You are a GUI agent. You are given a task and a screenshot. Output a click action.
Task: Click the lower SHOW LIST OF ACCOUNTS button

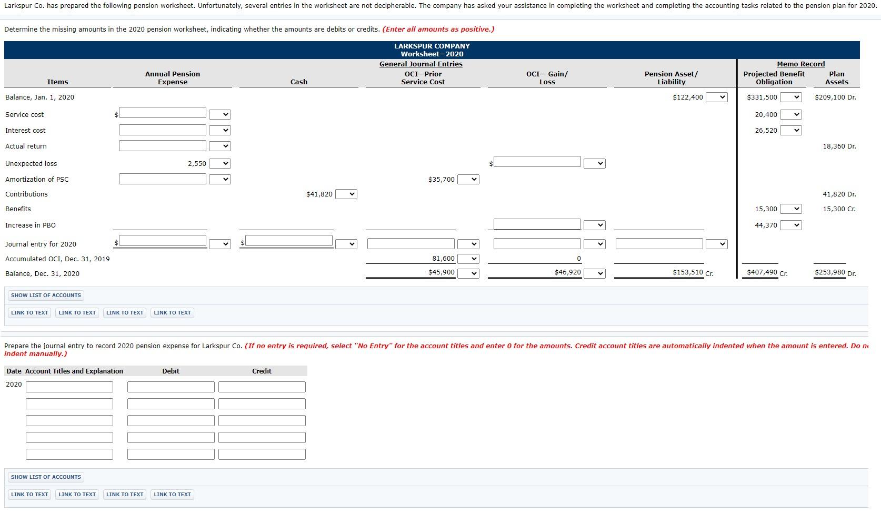click(x=45, y=477)
